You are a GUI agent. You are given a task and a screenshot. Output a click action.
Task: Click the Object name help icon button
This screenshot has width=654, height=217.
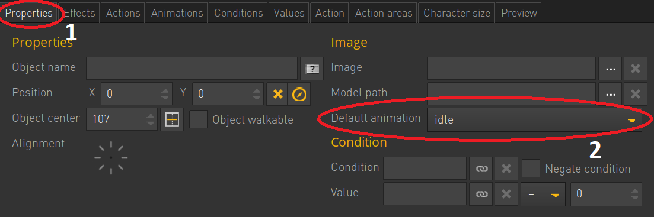tap(312, 69)
